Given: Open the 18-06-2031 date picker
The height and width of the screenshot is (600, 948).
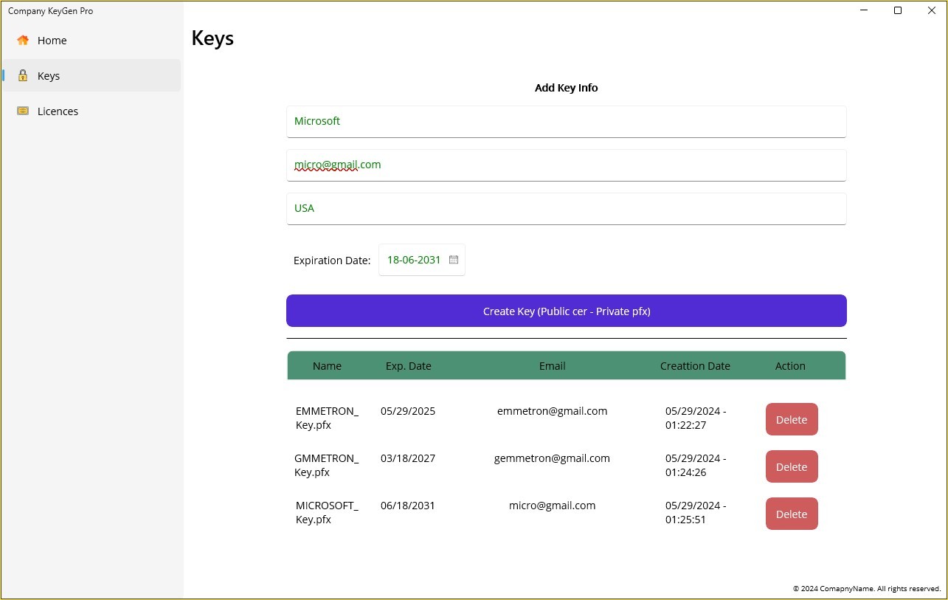Looking at the screenshot, I should 422,260.
